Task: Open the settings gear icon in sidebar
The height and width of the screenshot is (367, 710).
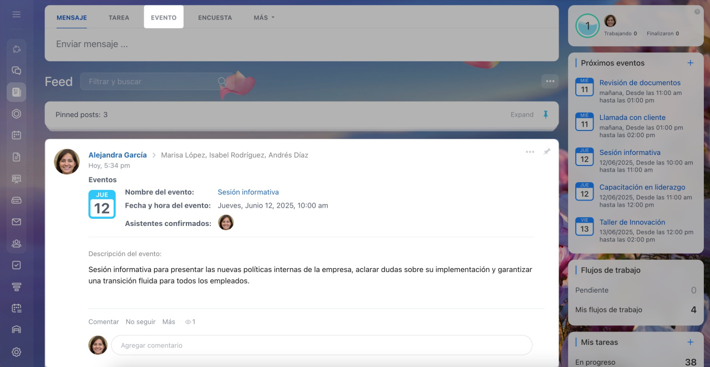Action: (x=16, y=351)
